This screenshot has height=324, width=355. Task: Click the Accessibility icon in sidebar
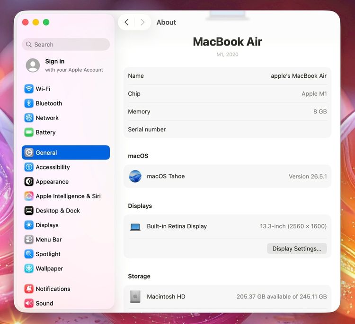[29, 167]
